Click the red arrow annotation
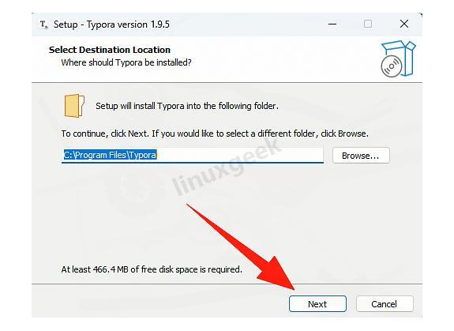 (242, 247)
